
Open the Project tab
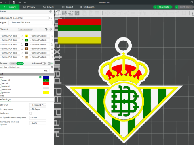click(67, 7)
